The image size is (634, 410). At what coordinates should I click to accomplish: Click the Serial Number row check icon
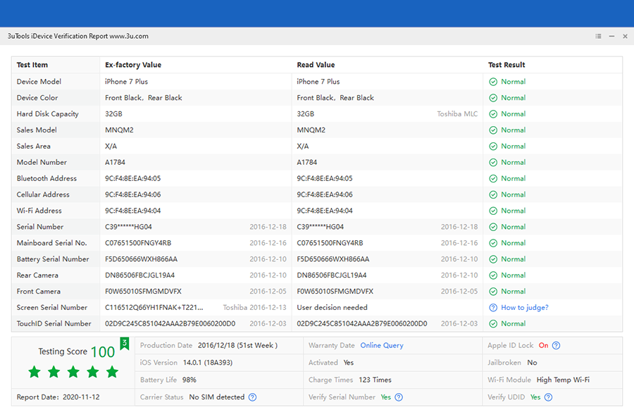click(x=493, y=228)
